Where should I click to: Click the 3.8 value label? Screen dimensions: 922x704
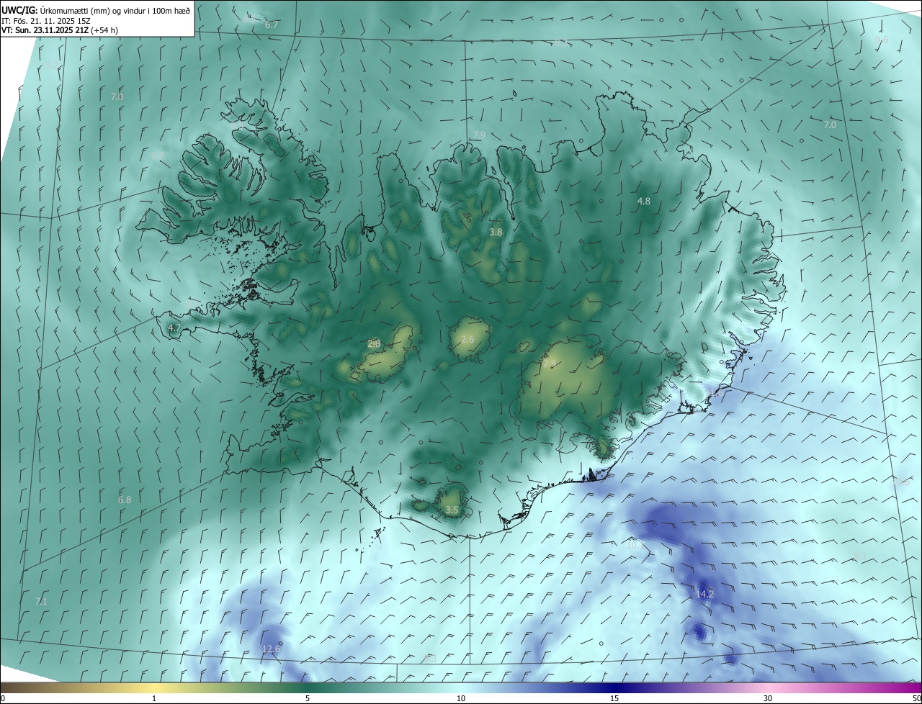[x=496, y=233]
